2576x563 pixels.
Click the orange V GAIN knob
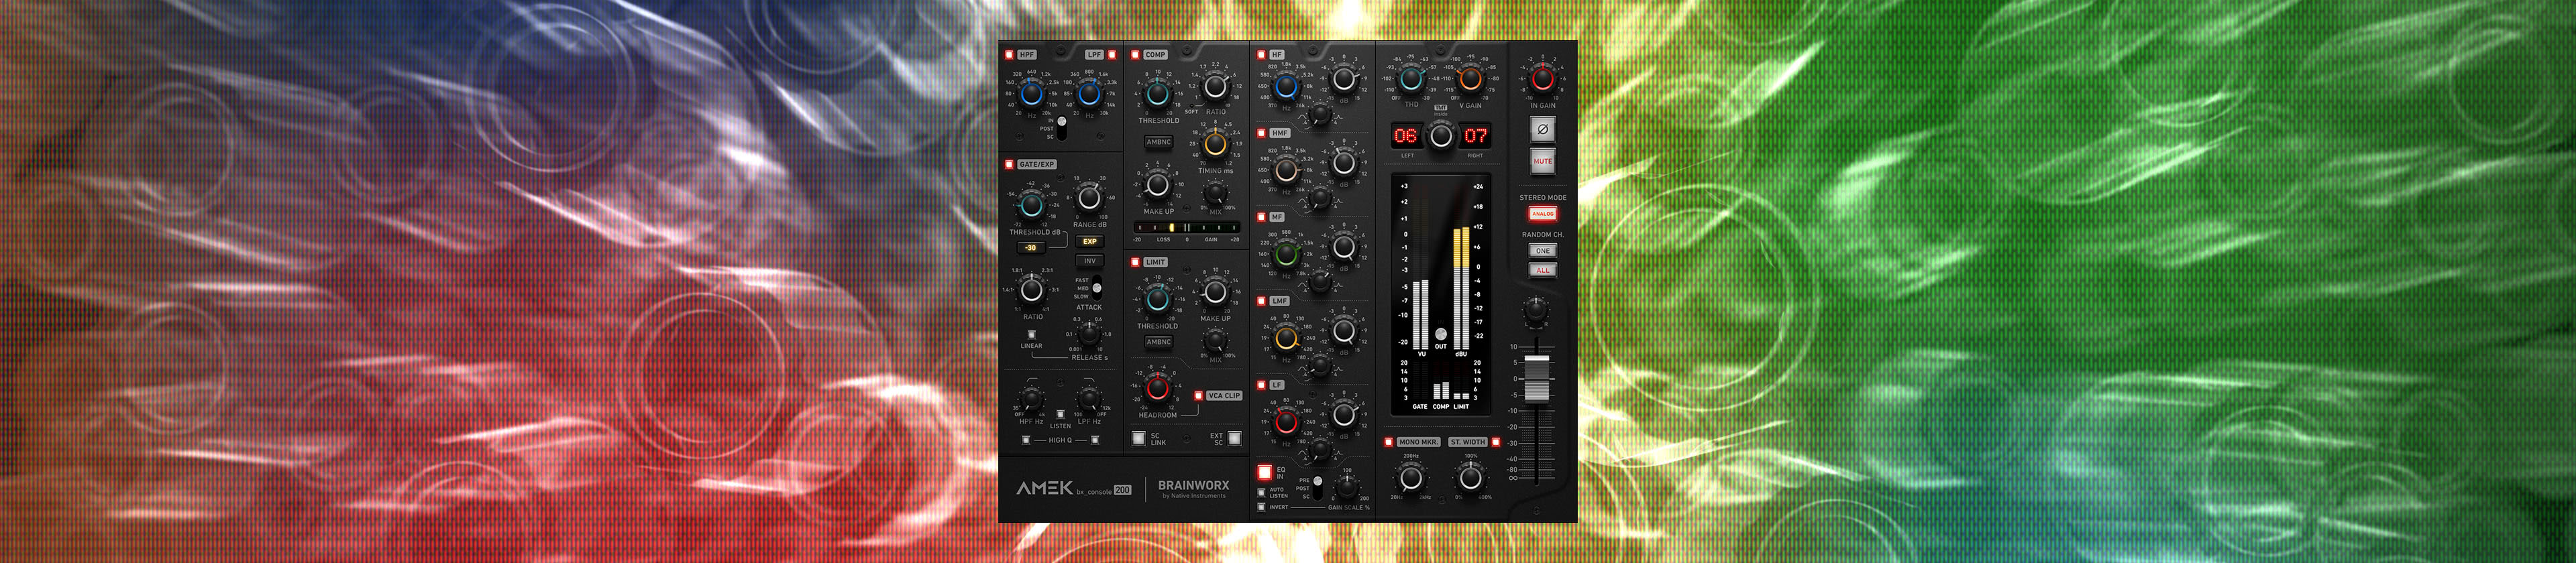(x=1470, y=78)
